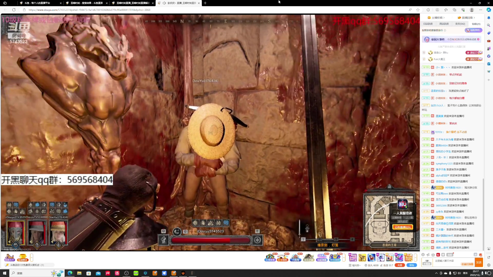Open the 大航海 activity icon
This screenshot has height=277, width=493.
click(296, 257)
